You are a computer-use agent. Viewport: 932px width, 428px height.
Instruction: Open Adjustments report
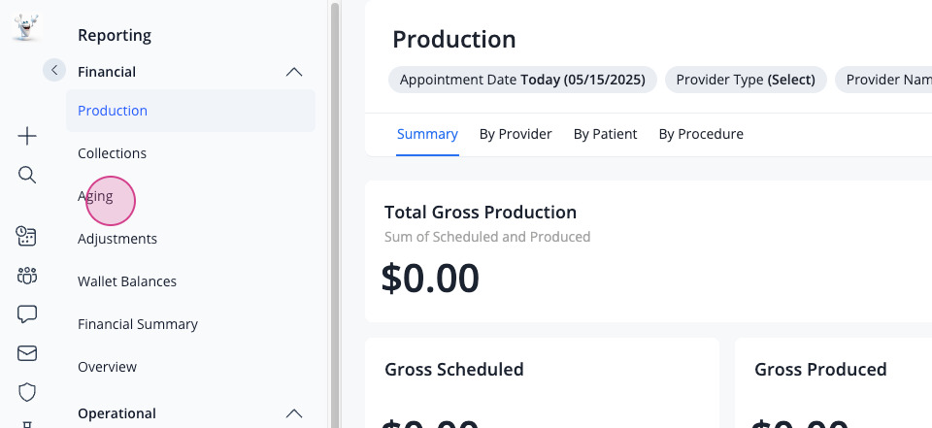click(117, 239)
